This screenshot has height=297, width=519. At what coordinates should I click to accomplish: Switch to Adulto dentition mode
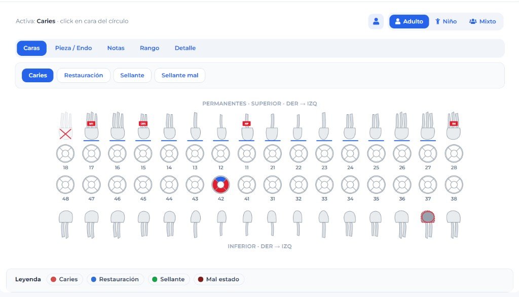click(409, 21)
